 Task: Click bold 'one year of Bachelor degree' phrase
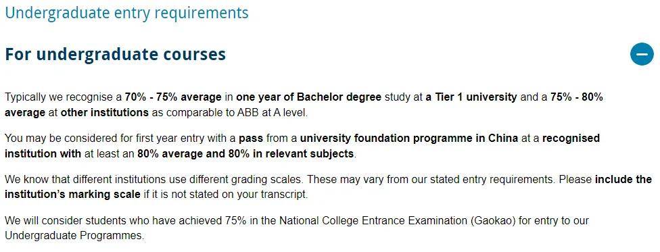308,97
